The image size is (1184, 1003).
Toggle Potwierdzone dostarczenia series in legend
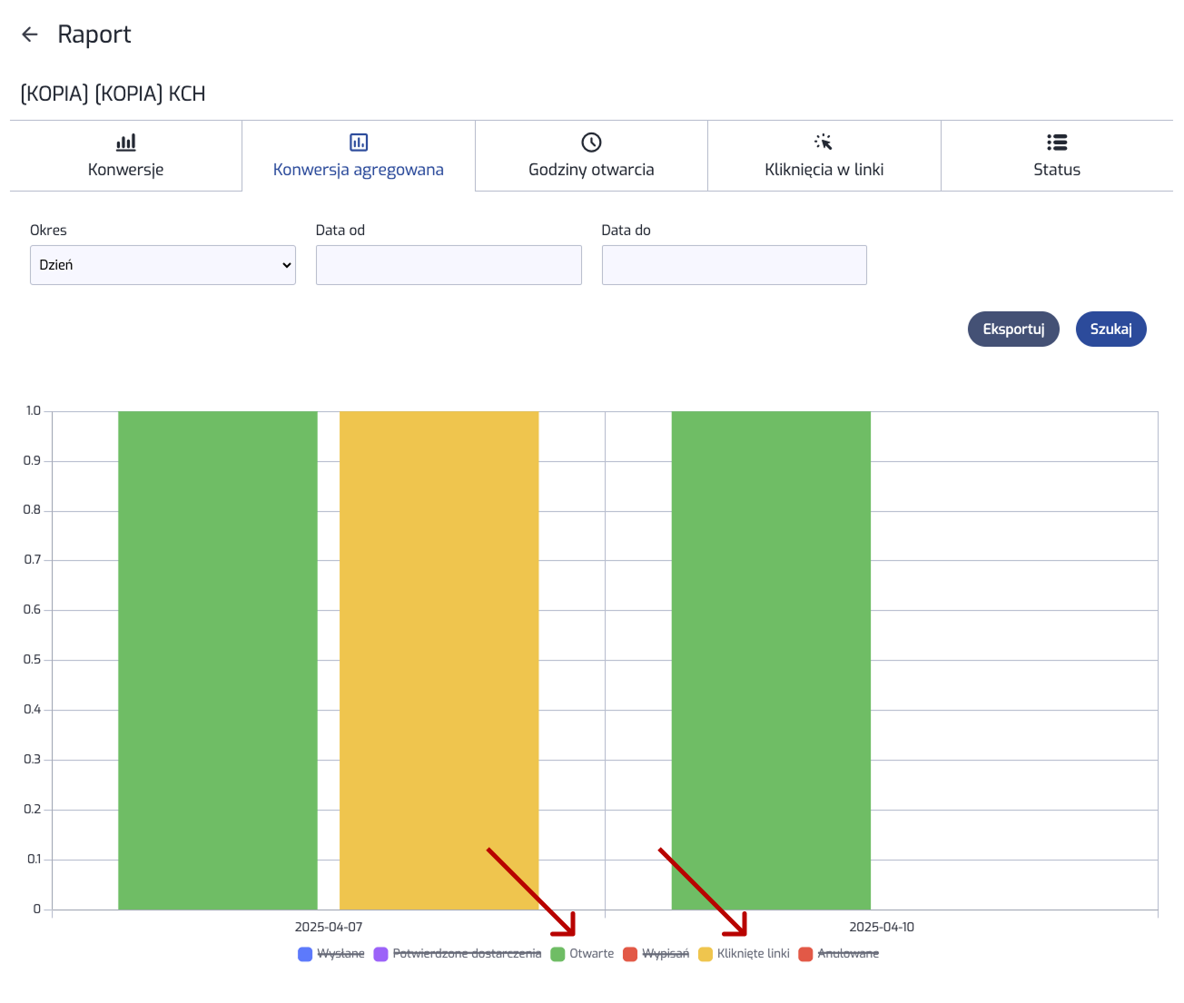[x=458, y=954]
